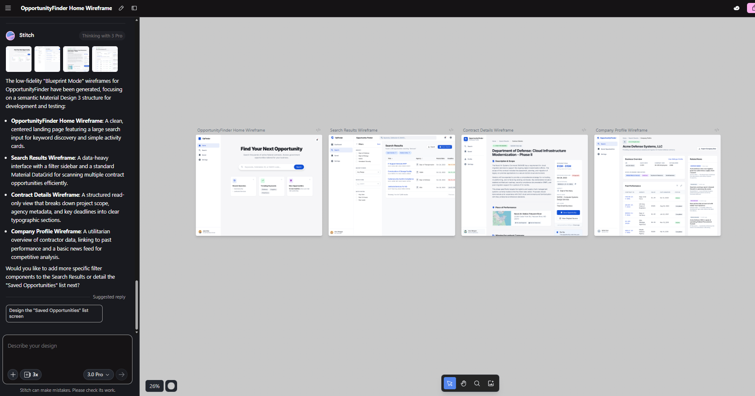The image size is (755, 396).
Task: Click the pink upgrade button top right
Action: [752, 8]
